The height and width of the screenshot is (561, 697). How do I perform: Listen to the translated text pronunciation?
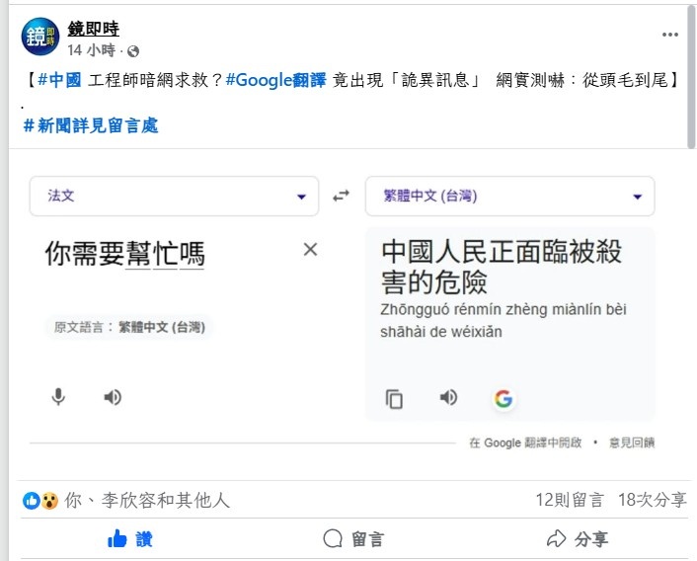coord(448,397)
